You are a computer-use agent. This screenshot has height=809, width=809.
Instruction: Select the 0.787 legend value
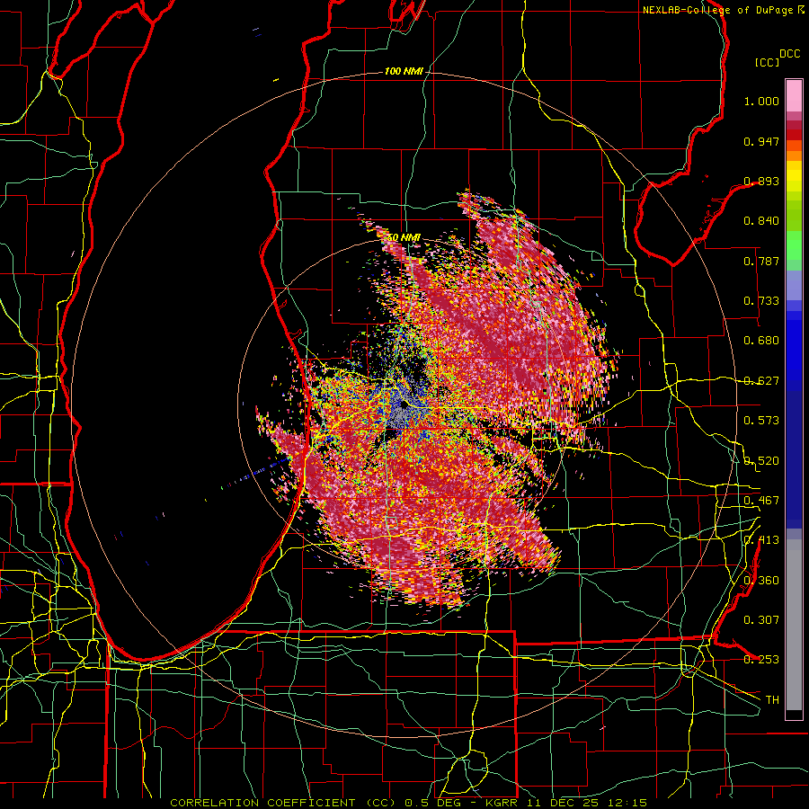761,261
